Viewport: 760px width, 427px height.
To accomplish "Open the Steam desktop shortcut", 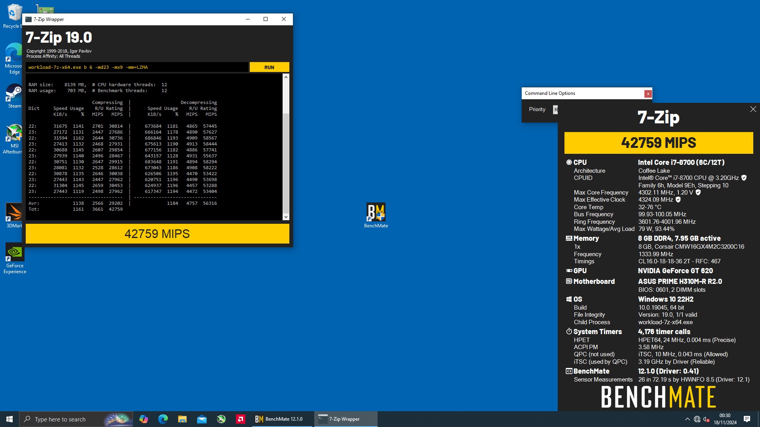I will [14, 96].
